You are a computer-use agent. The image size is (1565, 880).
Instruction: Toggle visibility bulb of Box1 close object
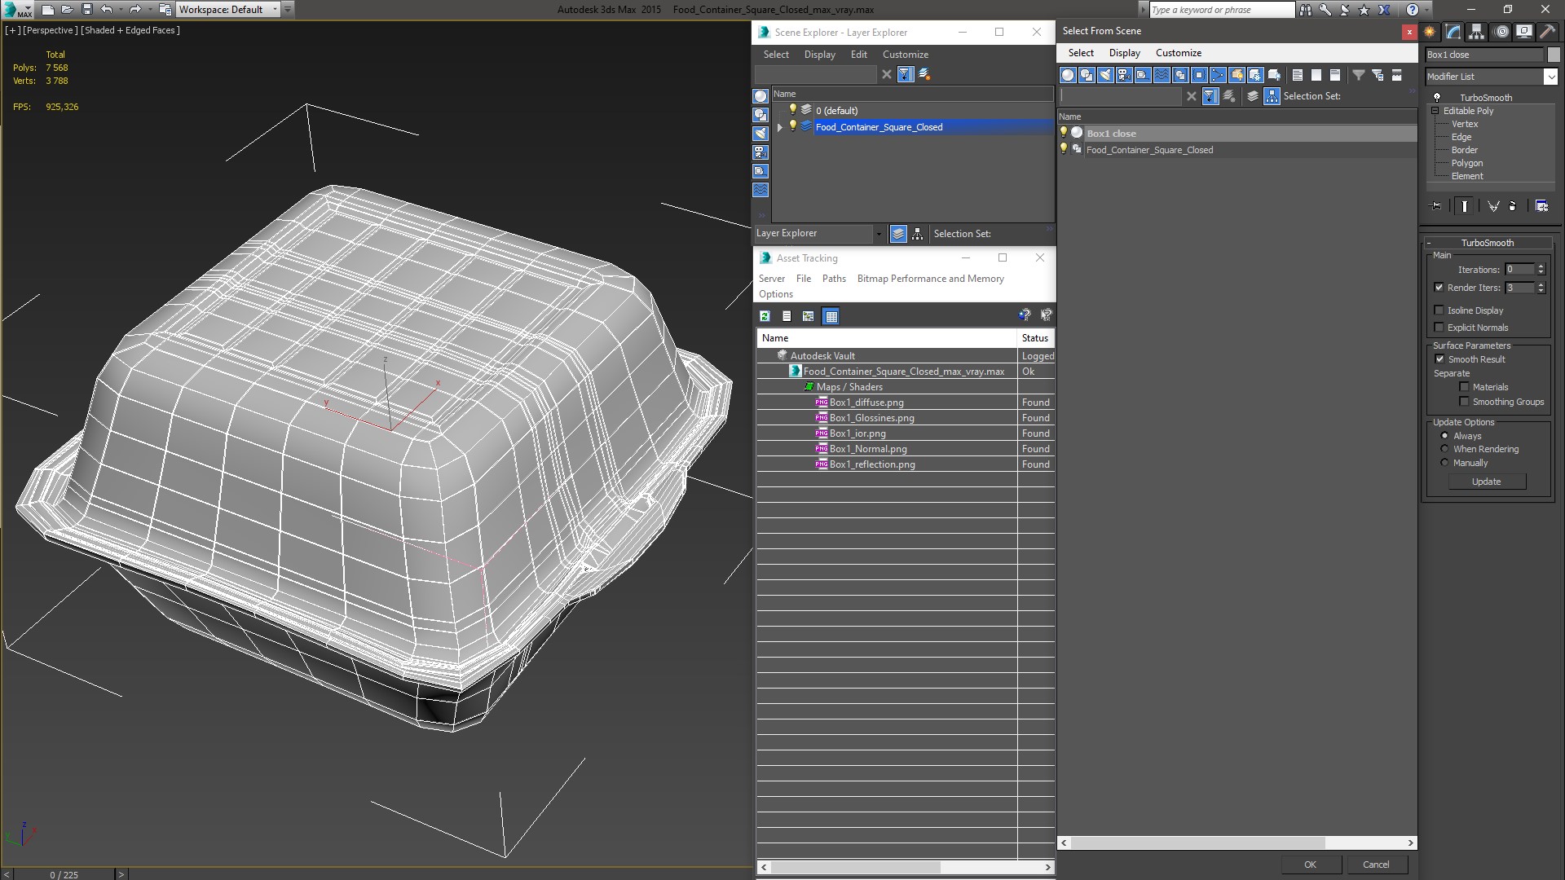[x=1064, y=133]
